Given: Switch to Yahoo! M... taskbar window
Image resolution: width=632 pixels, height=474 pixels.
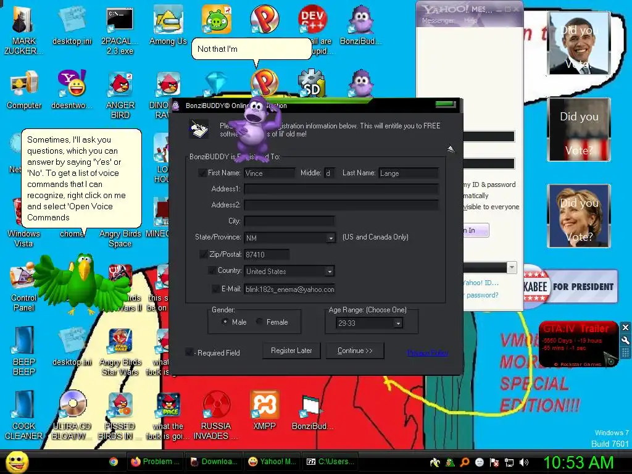Looking at the screenshot, I should pyautogui.click(x=272, y=462).
